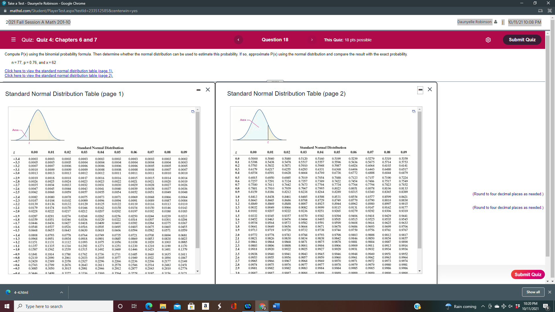This screenshot has height=312, width=555.
Task: Expand the 4-4.html download options chevron
Action: click(62, 292)
